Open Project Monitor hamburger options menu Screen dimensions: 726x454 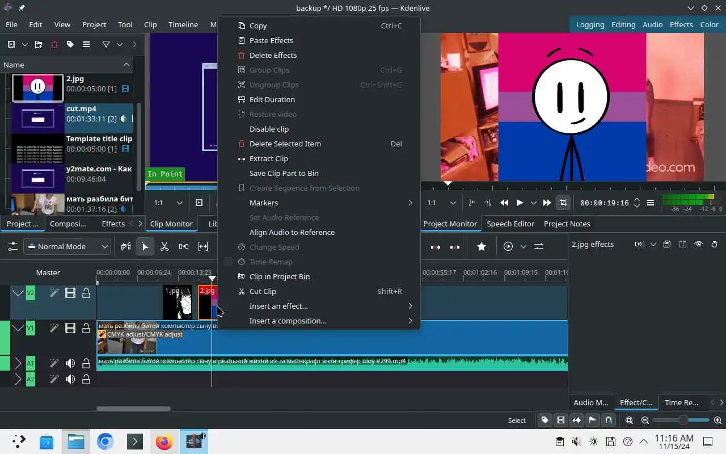click(651, 203)
